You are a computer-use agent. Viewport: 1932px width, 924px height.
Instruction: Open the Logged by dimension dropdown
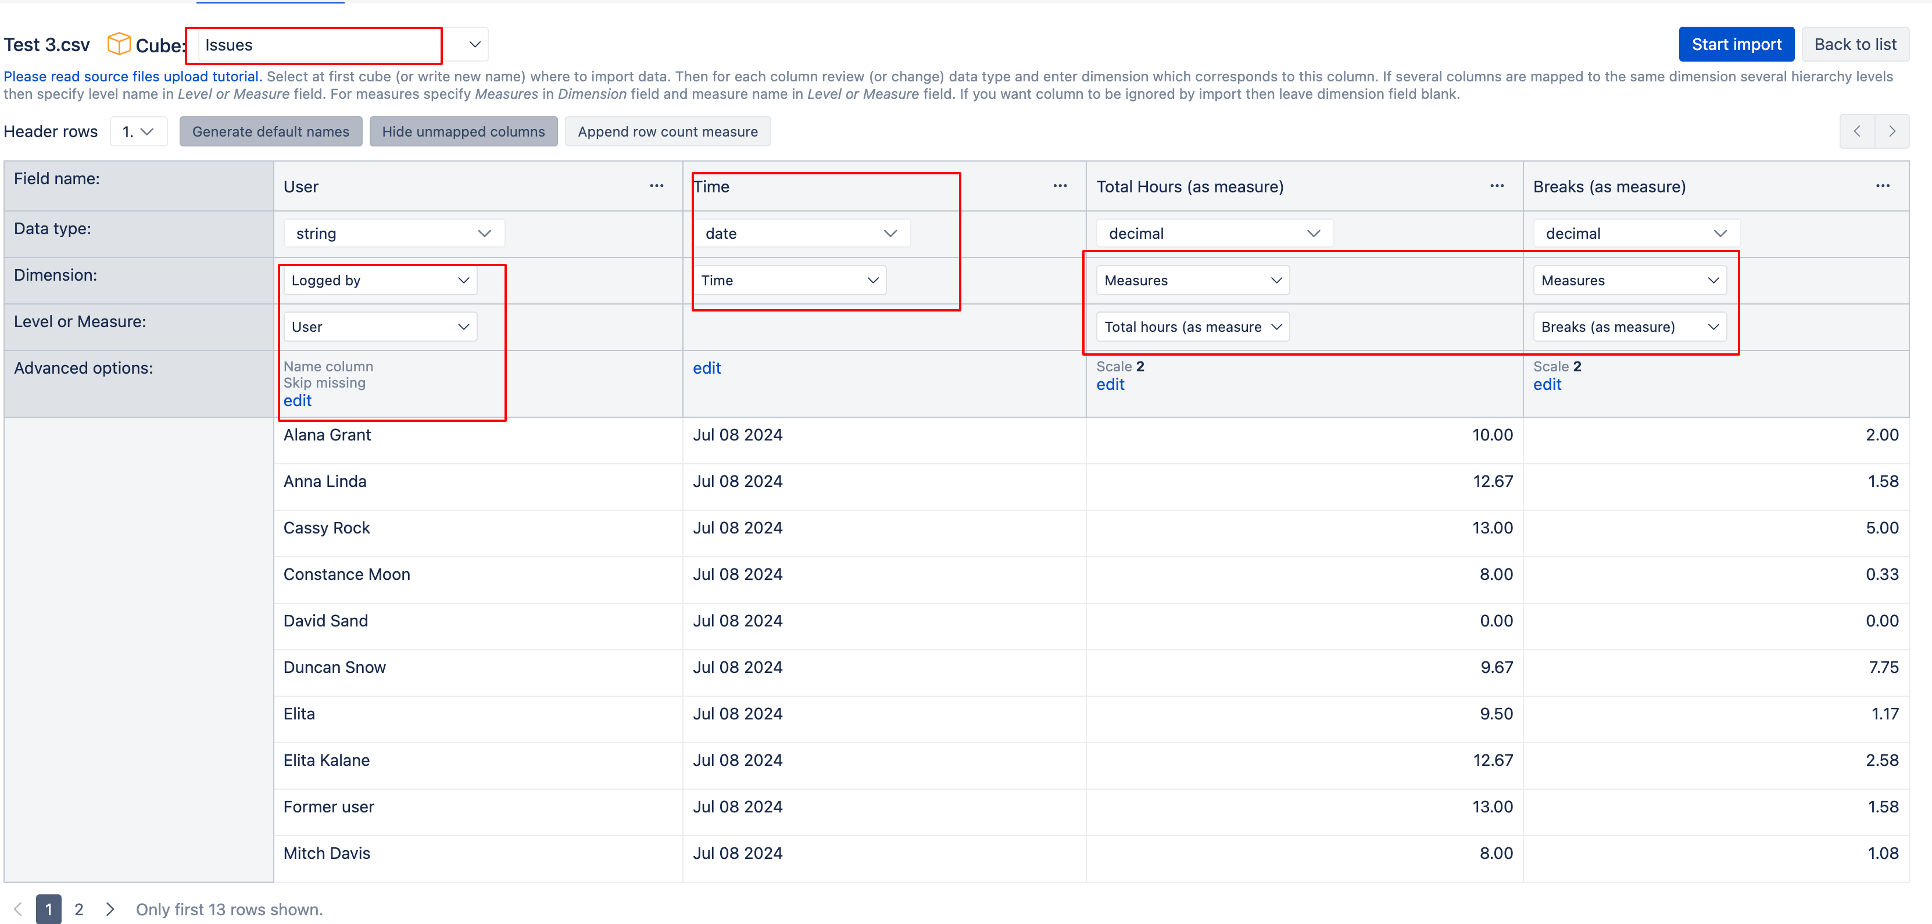tap(380, 280)
